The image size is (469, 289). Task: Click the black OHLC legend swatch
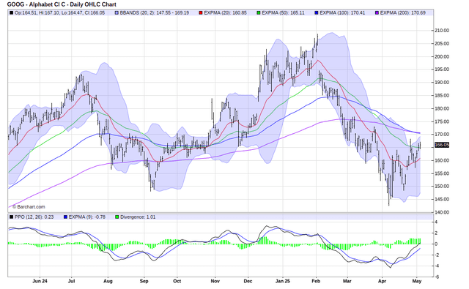point(12,13)
